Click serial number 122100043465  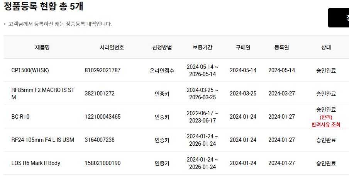103,117
